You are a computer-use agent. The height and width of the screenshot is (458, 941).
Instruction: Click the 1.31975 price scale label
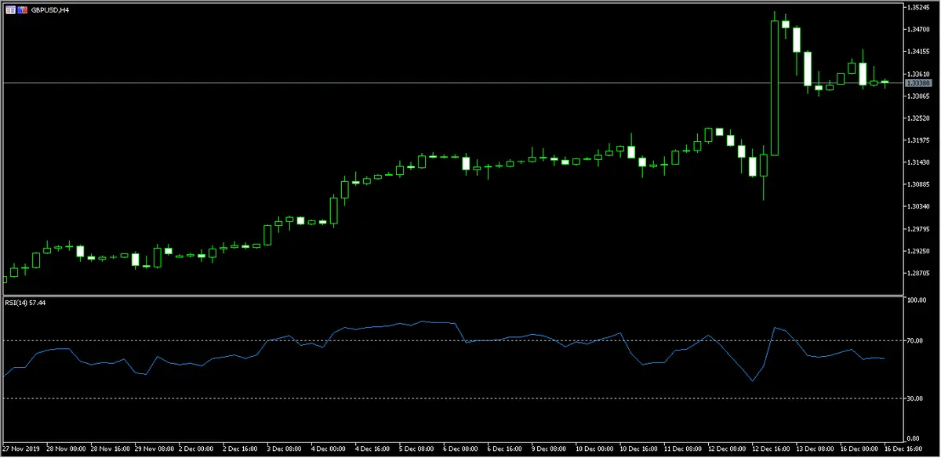coord(918,140)
